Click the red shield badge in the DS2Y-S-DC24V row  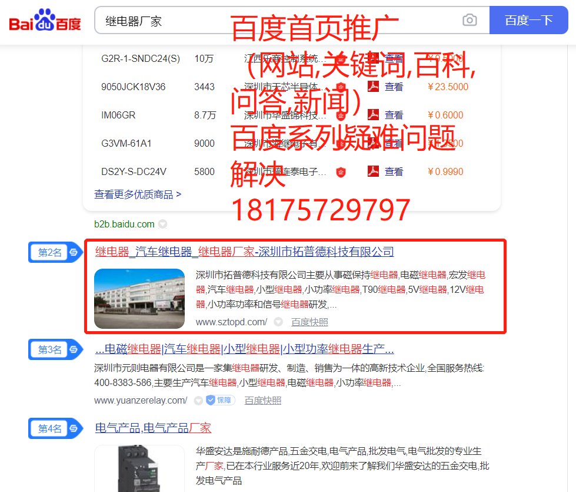point(341,172)
